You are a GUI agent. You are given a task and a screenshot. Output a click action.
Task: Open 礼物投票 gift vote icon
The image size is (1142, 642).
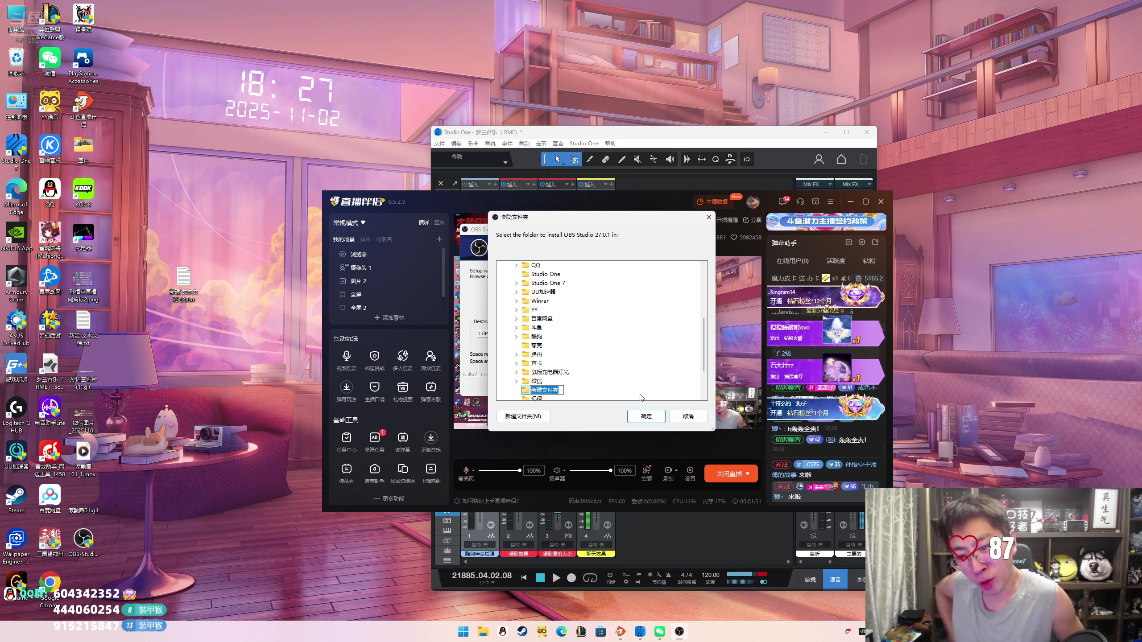402,387
